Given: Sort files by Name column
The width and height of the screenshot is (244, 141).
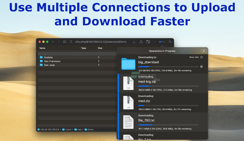Looking at the screenshot, I should 42,48.
